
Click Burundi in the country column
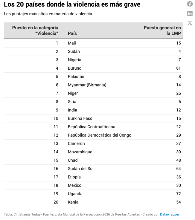coord(75,68)
